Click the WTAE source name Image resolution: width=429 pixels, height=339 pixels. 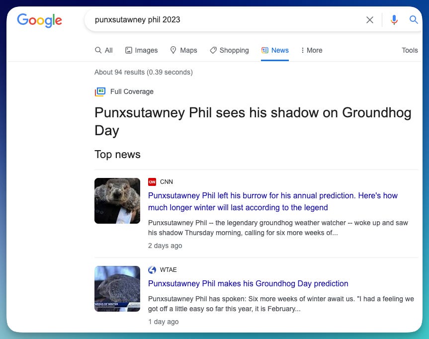point(168,270)
